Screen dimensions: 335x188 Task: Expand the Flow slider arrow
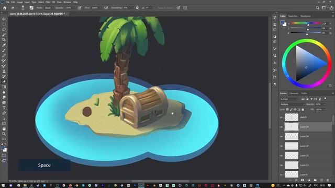coord(100,8)
